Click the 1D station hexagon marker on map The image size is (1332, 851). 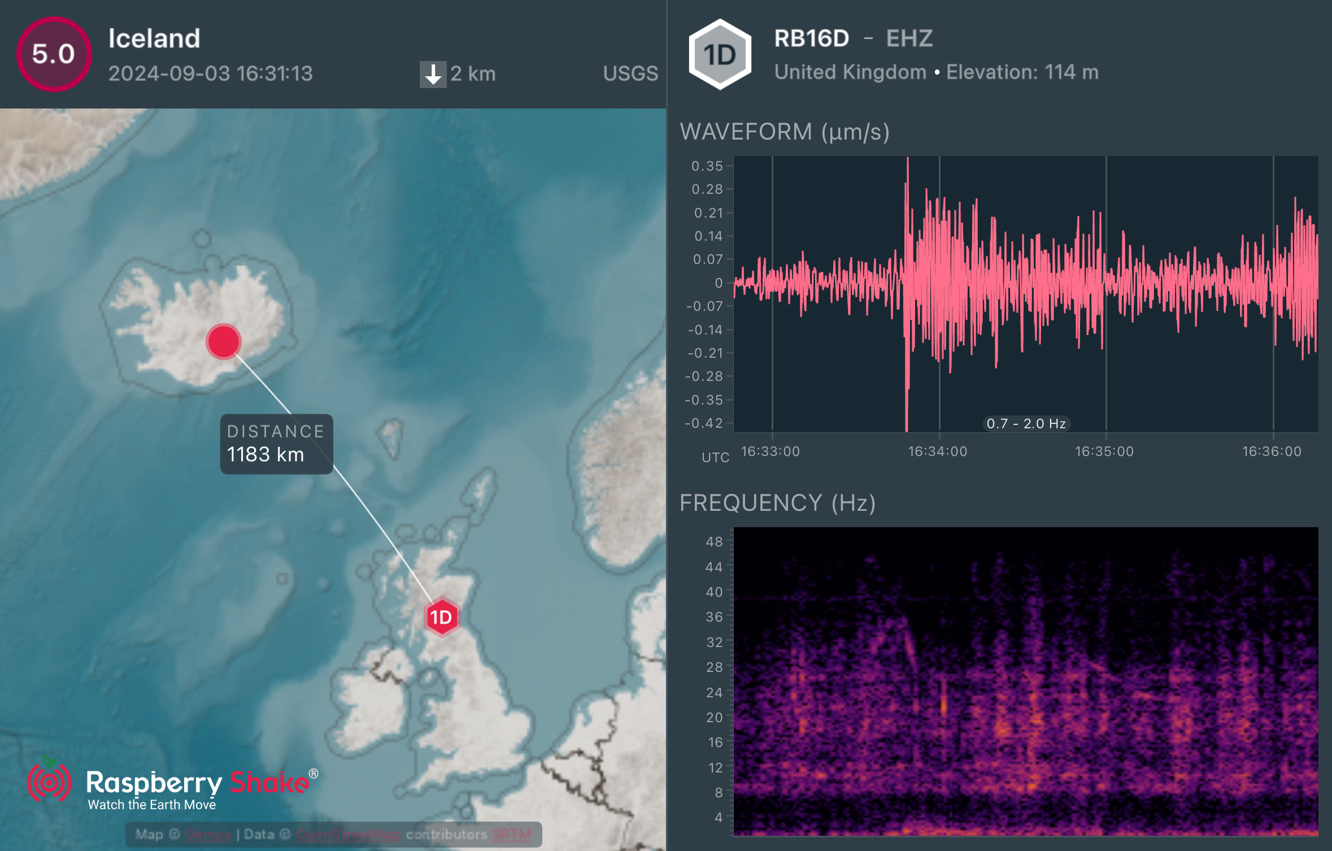[442, 617]
